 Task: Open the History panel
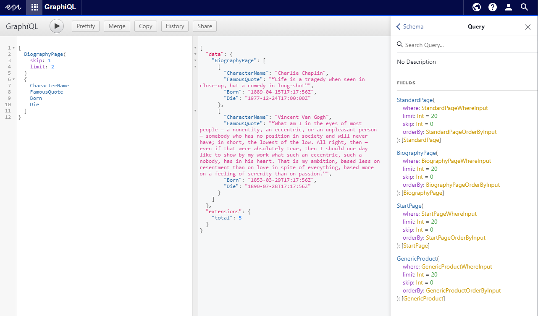tap(175, 26)
